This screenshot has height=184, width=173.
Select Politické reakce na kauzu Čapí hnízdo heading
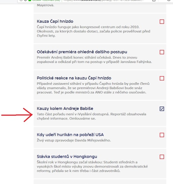coord(74,78)
